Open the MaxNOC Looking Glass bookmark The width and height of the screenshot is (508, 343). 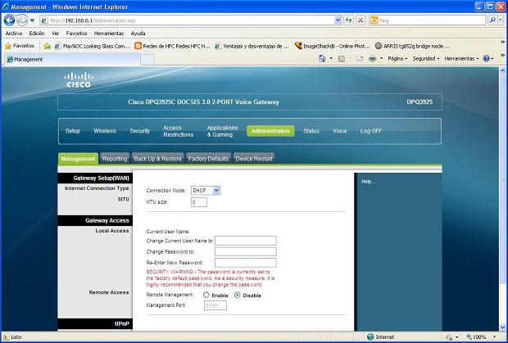(x=92, y=46)
